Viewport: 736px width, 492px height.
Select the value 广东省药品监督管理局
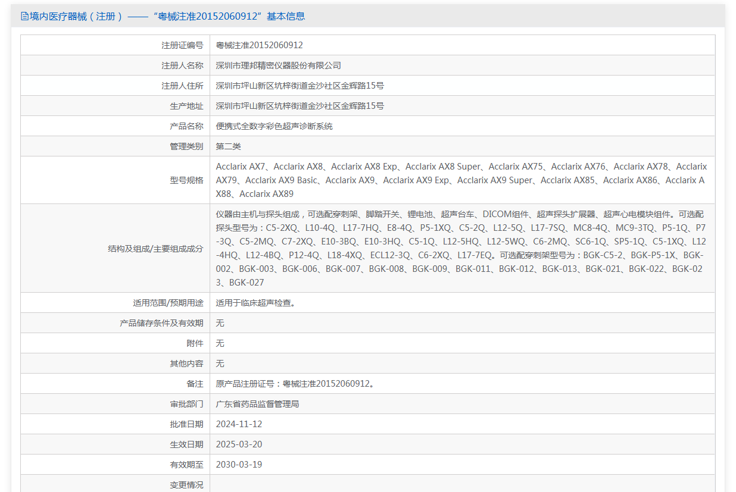(257, 404)
